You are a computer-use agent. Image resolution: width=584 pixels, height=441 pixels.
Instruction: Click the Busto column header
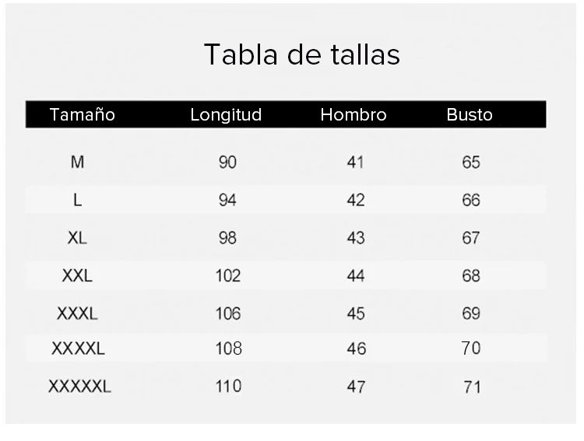click(x=470, y=115)
